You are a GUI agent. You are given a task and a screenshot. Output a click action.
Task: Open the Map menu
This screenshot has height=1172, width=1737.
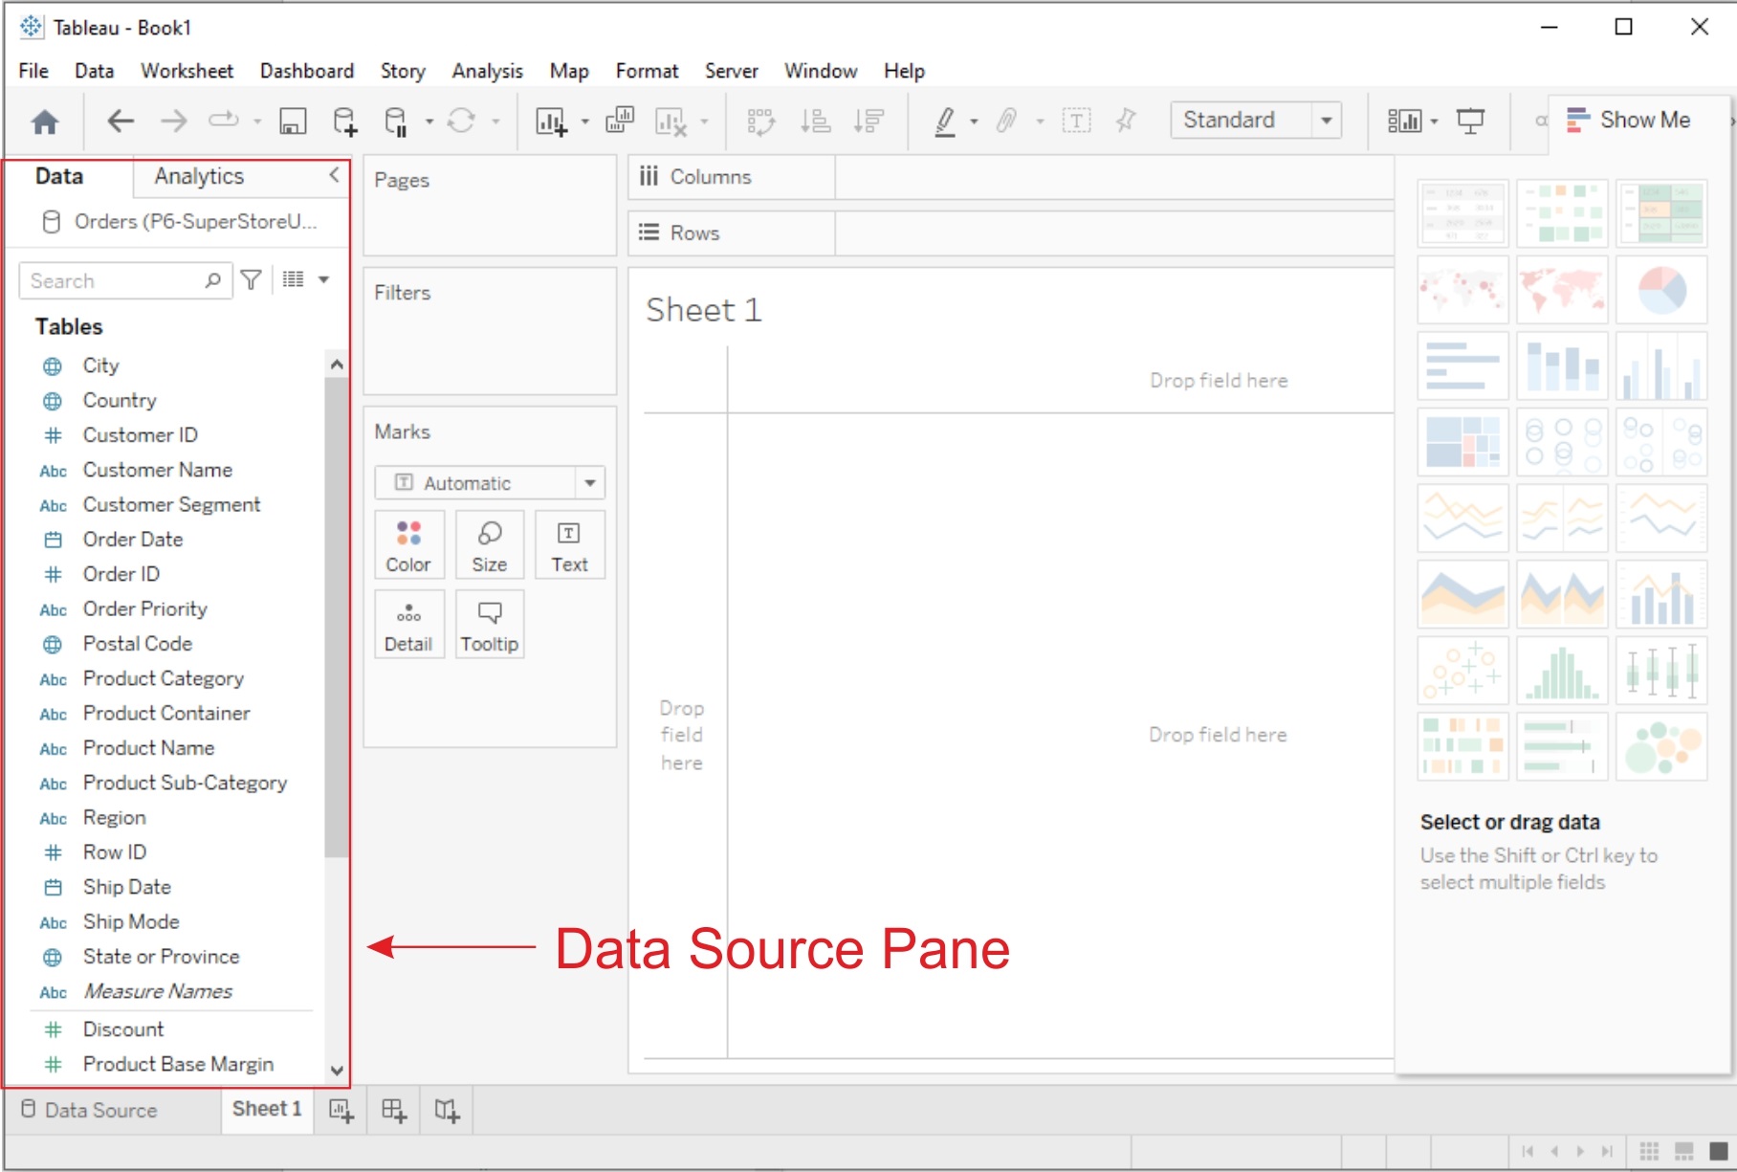tap(569, 71)
